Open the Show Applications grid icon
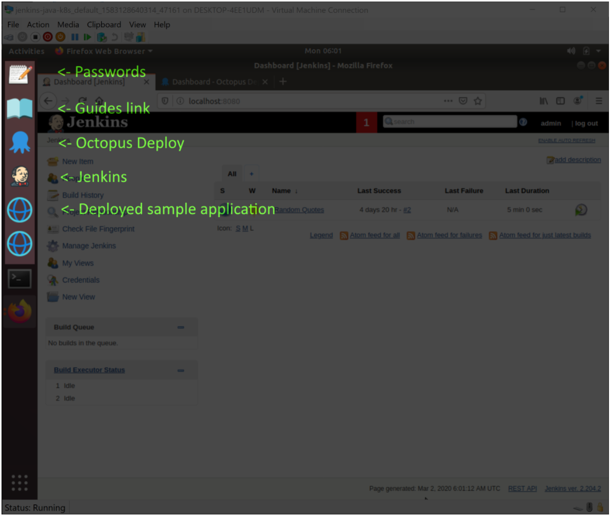610x516 pixels. pos(19,483)
